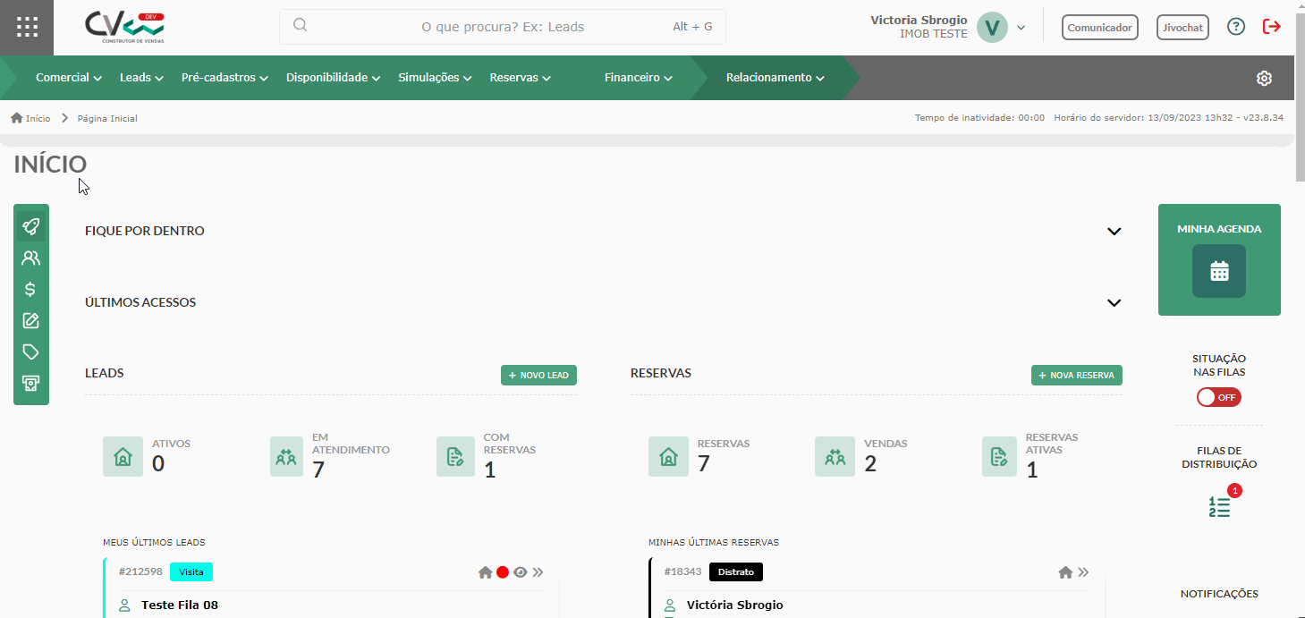Focus the 'O que procura?' search field
1305x618 pixels.
pyautogui.click(x=503, y=27)
